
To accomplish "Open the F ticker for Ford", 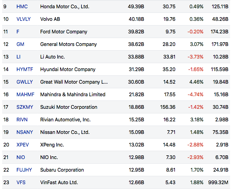I will pyautogui.click(x=18, y=32).
